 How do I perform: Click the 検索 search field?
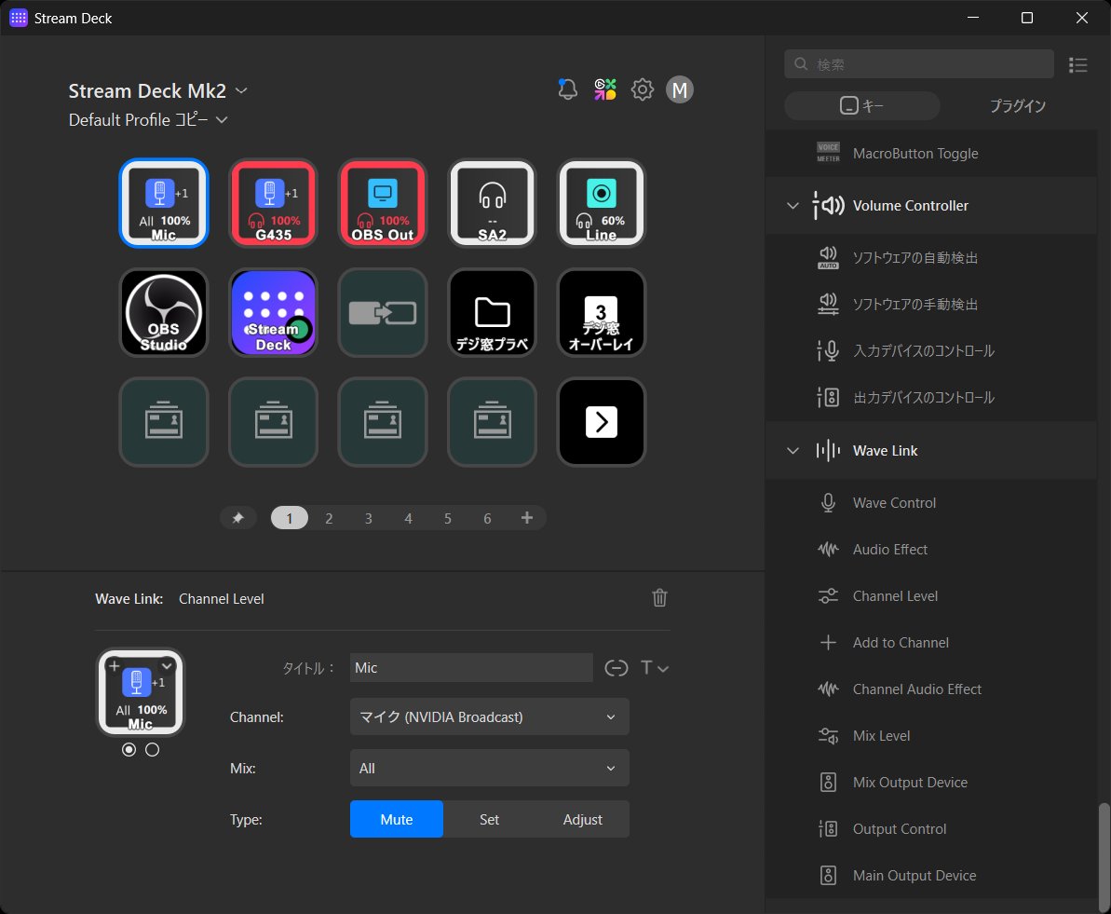[919, 63]
